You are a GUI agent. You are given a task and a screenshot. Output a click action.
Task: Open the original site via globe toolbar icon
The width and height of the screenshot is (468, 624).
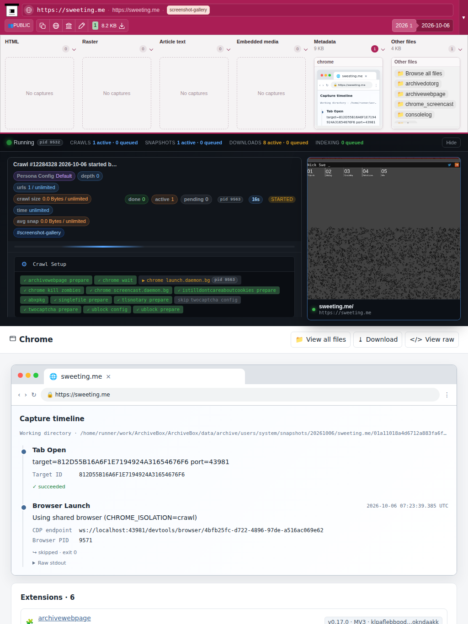point(56,26)
